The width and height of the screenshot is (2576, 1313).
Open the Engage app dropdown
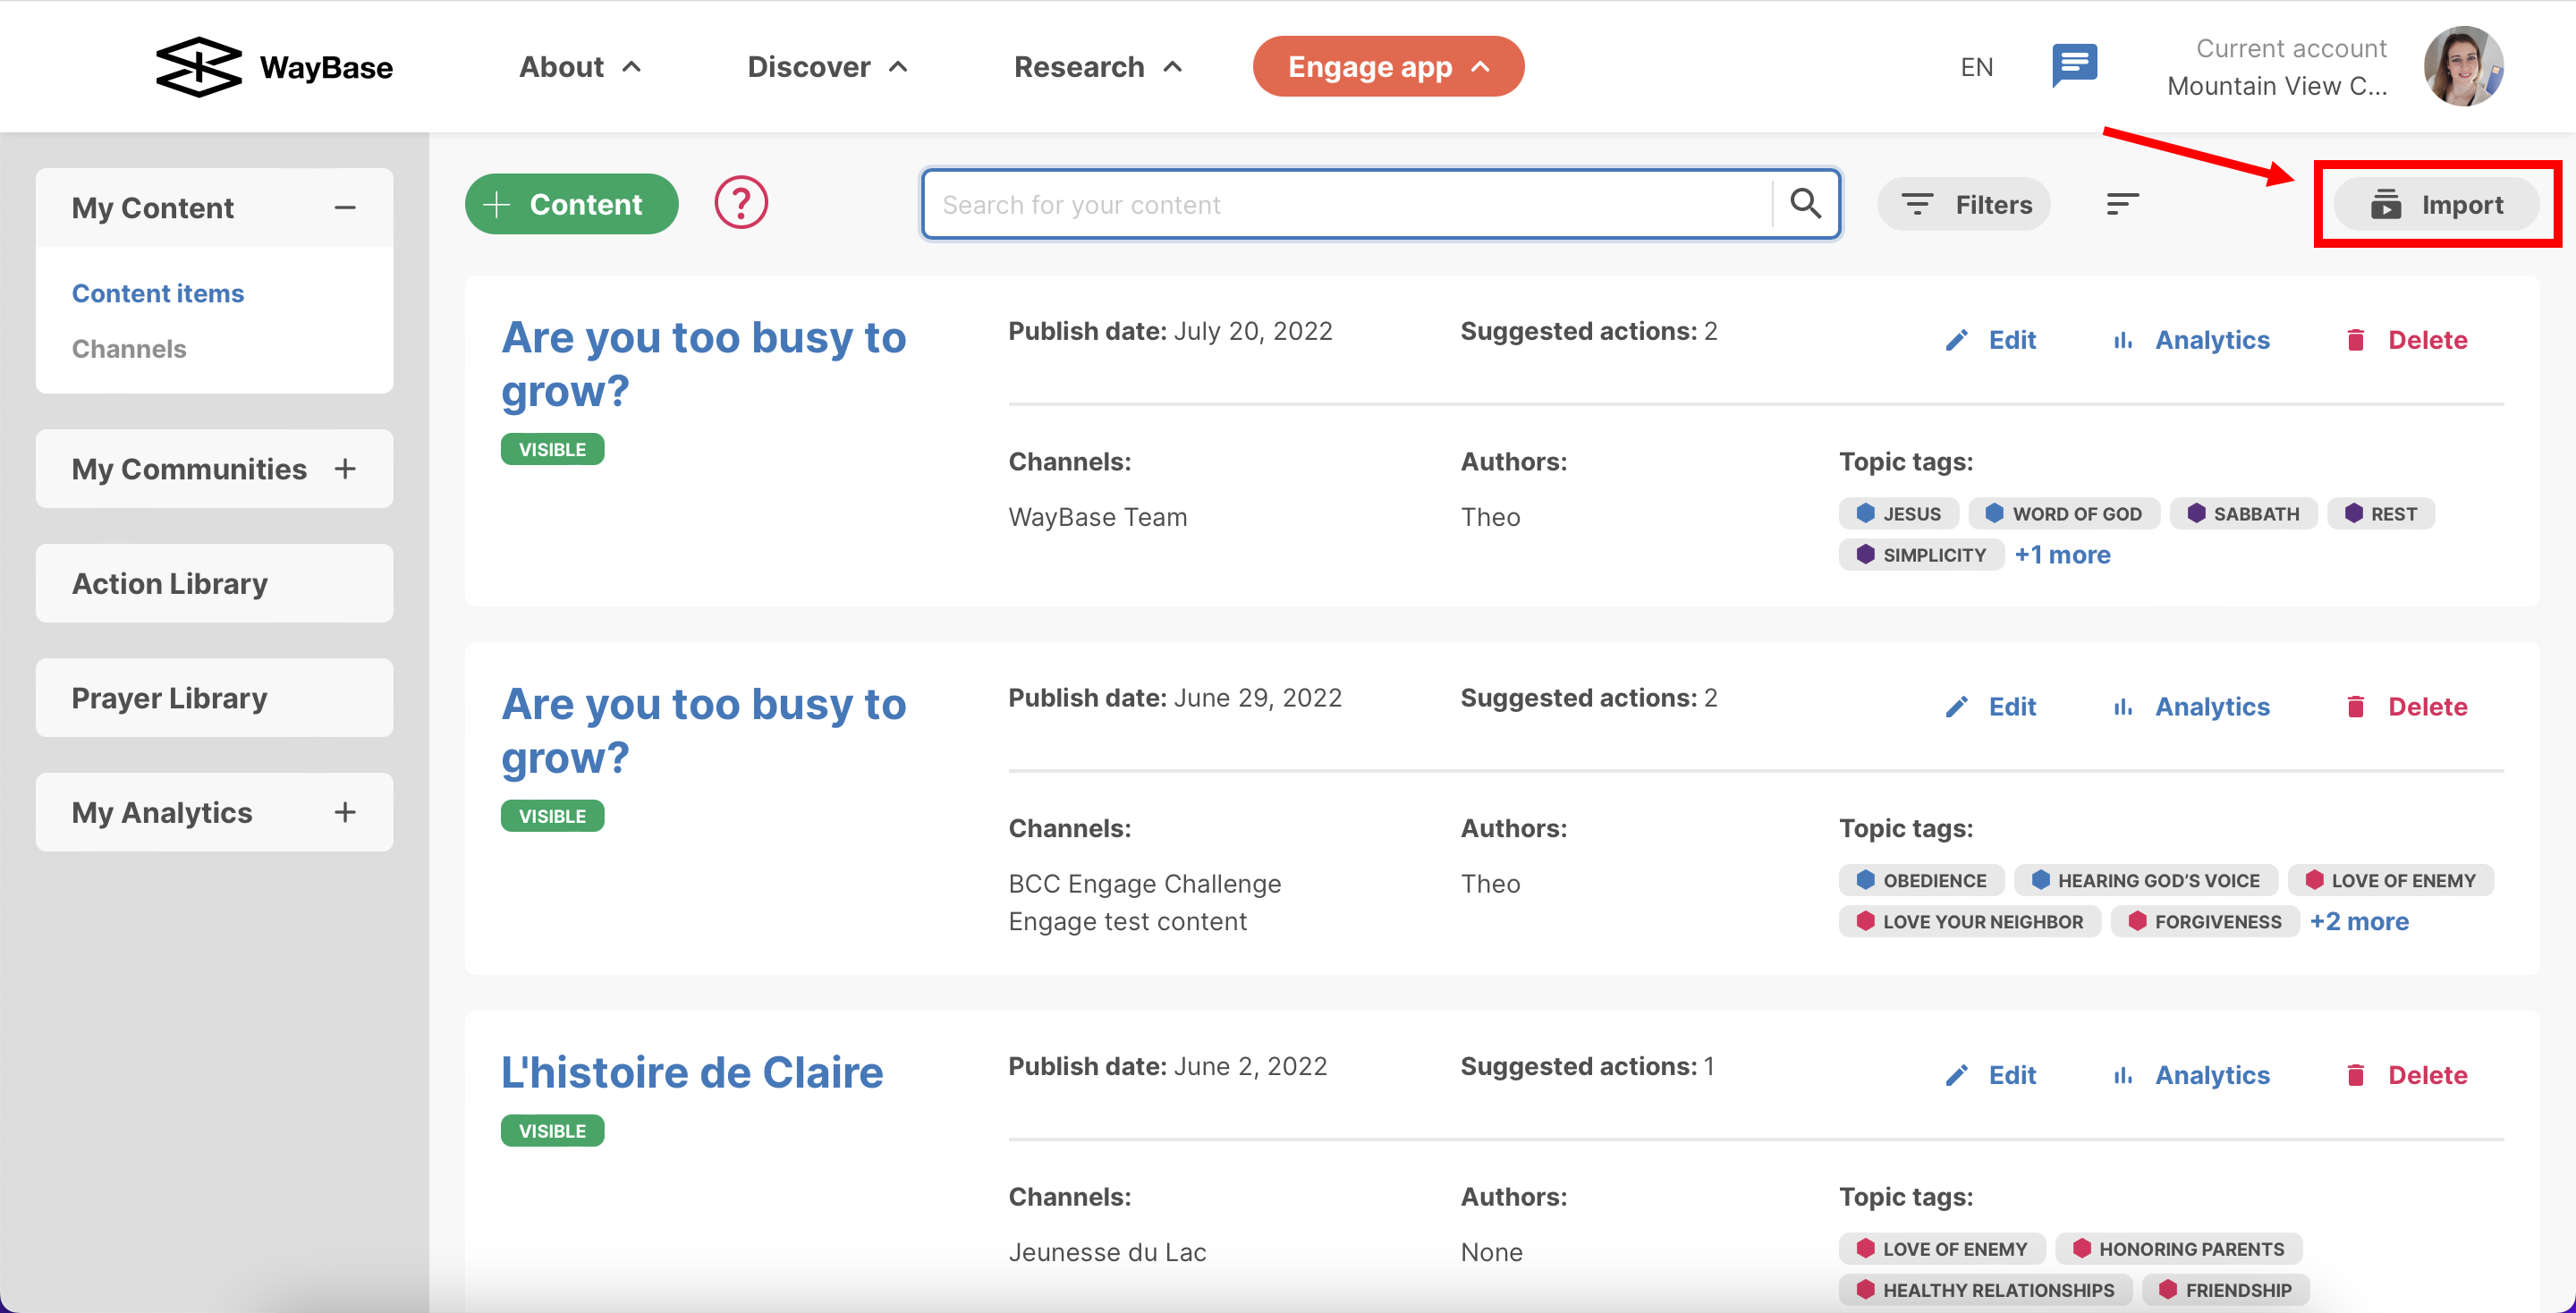click(x=1388, y=67)
